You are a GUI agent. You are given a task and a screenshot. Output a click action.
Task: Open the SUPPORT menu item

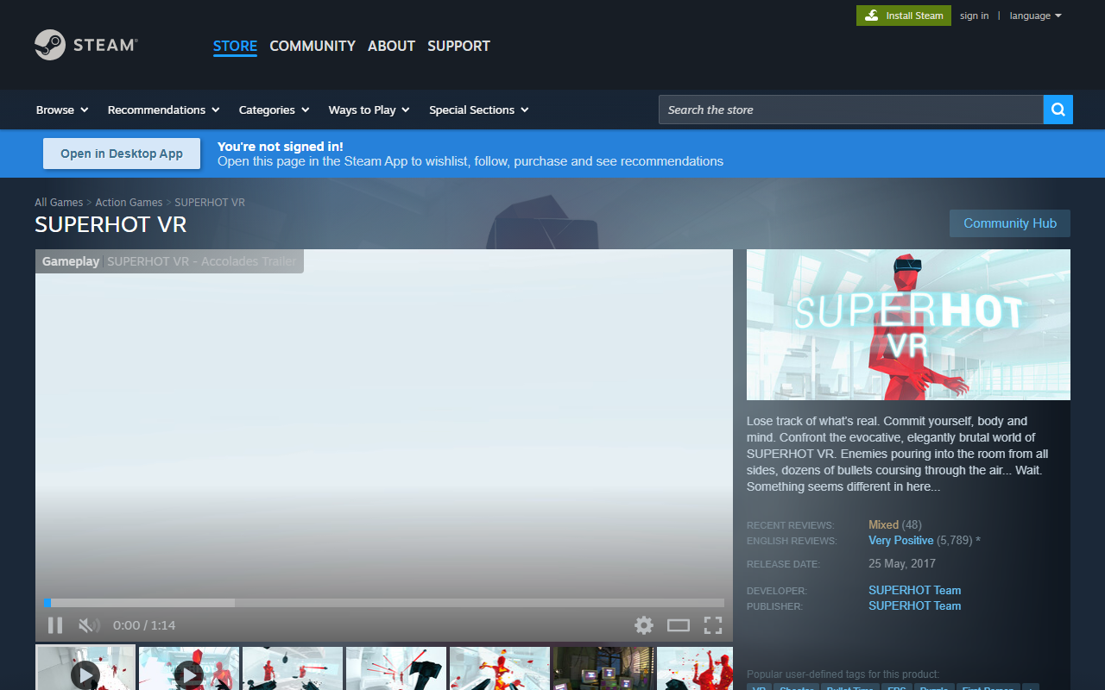[458, 46]
